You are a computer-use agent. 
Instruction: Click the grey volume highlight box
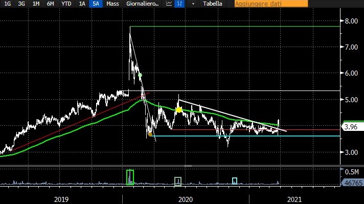(x=178, y=182)
